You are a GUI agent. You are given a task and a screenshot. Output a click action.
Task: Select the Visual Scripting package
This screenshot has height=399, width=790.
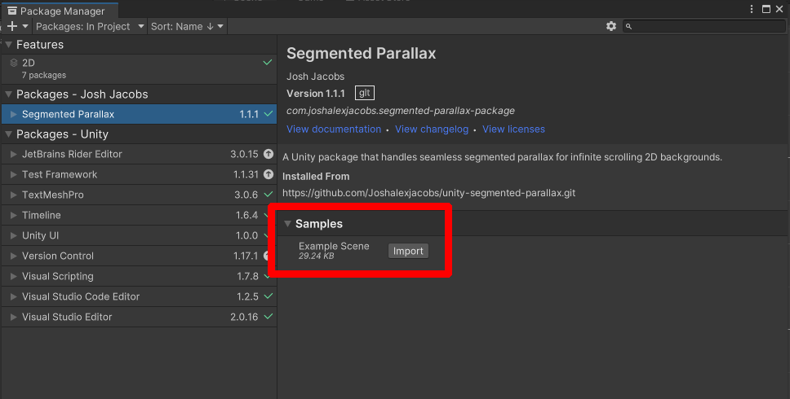click(x=57, y=276)
